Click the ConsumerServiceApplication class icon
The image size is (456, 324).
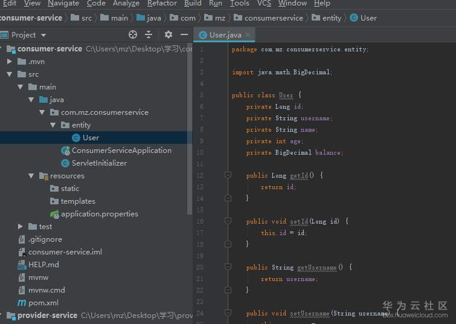[x=65, y=151]
